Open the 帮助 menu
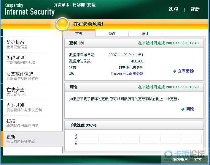This screenshot has height=165, width=210. point(195,9)
